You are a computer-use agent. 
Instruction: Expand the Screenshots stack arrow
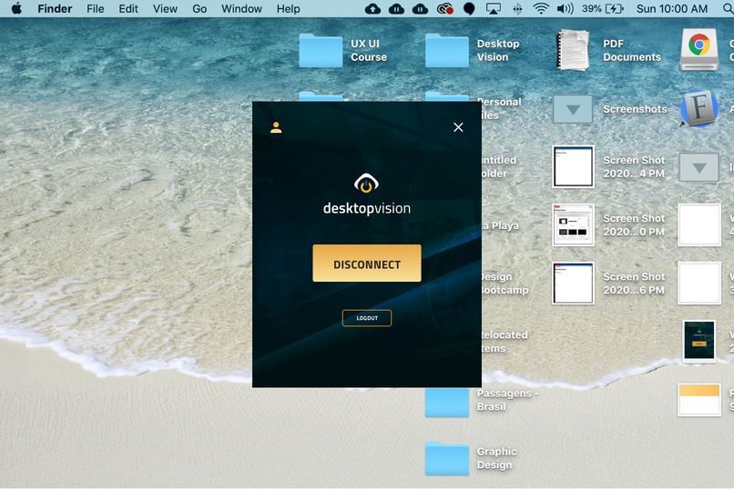(x=573, y=109)
